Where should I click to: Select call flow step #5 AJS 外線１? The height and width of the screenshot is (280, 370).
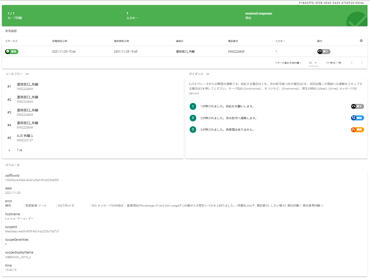25,138
